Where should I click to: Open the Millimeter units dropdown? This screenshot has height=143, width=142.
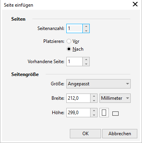coord(115,98)
